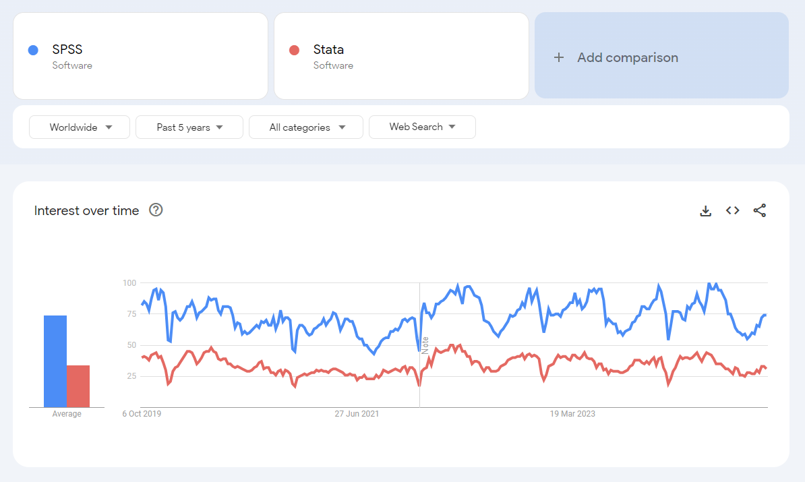This screenshot has height=482, width=805.
Task: Click the 100 gridline label on the chart
Action: coord(128,283)
